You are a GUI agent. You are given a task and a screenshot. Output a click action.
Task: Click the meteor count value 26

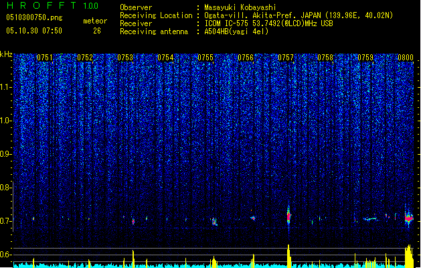click(x=97, y=31)
